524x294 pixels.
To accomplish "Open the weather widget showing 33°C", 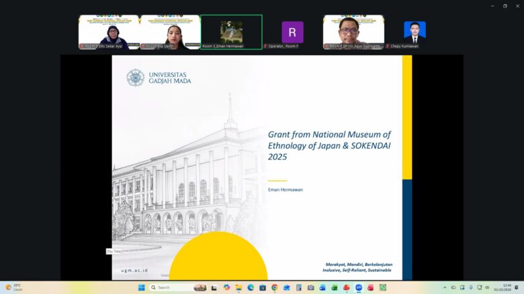I will (x=13, y=287).
